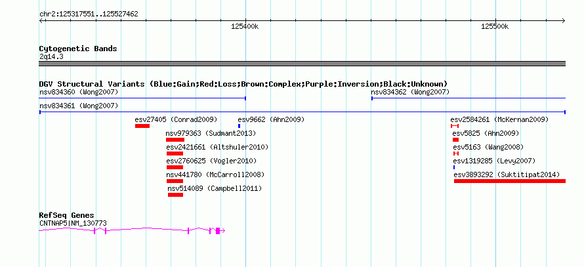Click the 2q14.3 cytogenetic band bar
Viewport: 584px width, 267px height.
302,64
